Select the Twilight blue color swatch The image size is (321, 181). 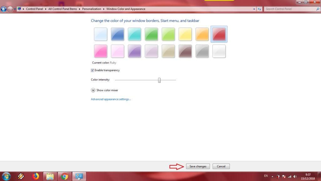click(x=118, y=34)
